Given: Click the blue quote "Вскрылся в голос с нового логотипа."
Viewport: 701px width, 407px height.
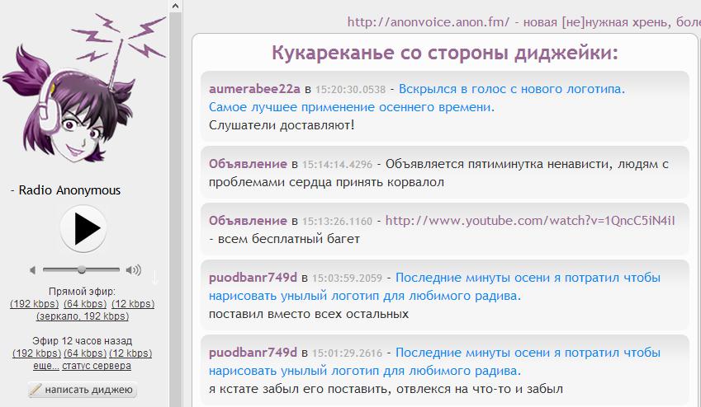Looking at the screenshot, I should [512, 89].
